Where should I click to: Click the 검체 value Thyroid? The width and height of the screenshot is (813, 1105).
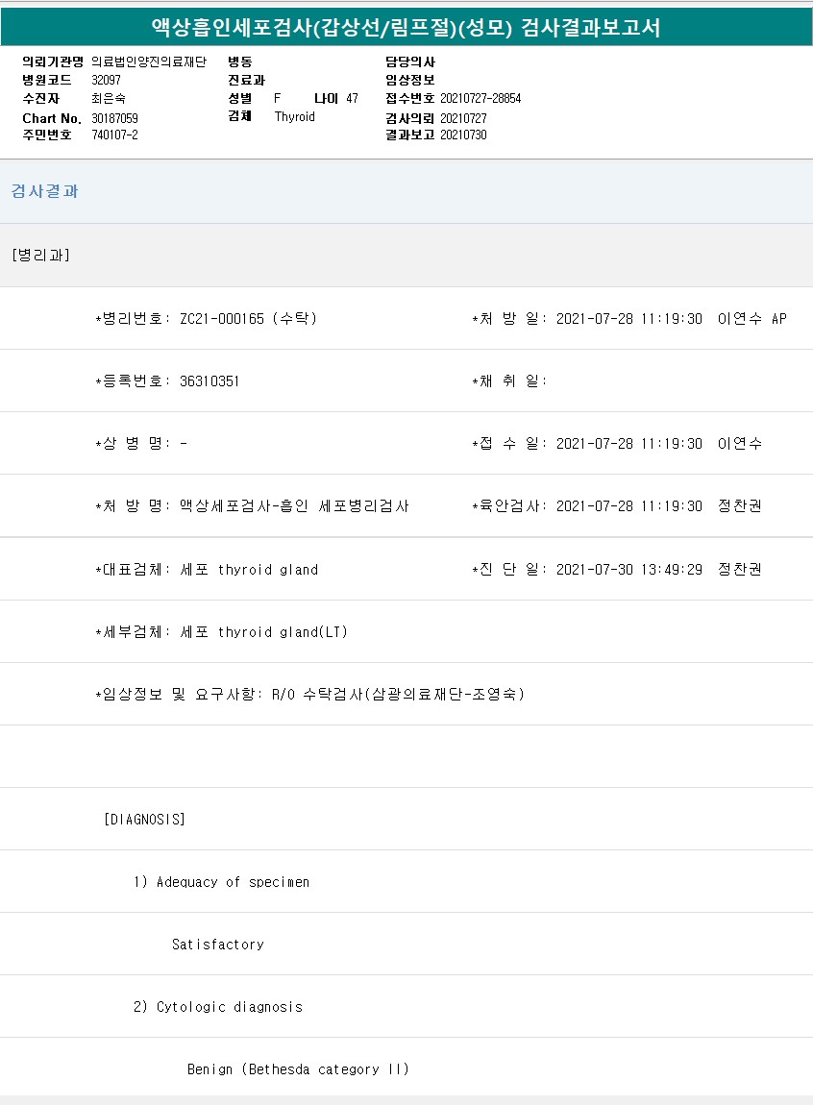click(x=294, y=117)
